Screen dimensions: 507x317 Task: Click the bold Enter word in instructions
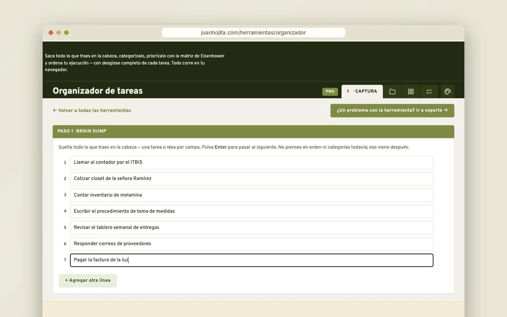pyautogui.click(x=220, y=147)
